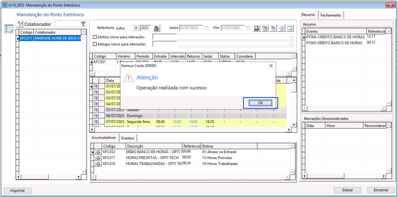Click the clock icon in the reference toolbar
This screenshot has width=398, height=197.
point(282,28)
